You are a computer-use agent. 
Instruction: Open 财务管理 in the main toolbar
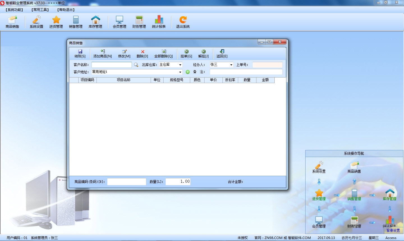tap(139, 22)
